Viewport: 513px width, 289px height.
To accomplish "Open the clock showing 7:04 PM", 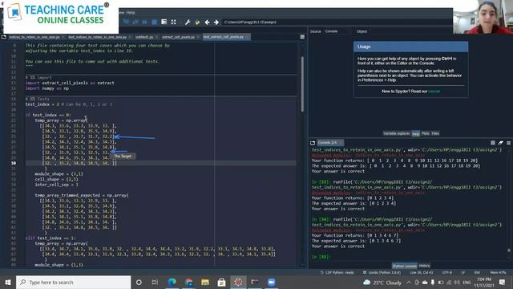I will pyautogui.click(x=484, y=282).
